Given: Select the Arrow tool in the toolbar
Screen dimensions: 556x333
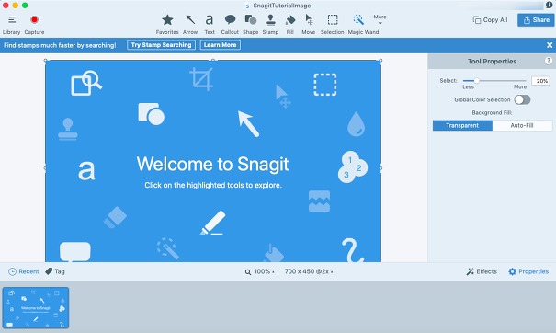Looking at the screenshot, I should coord(190,24).
